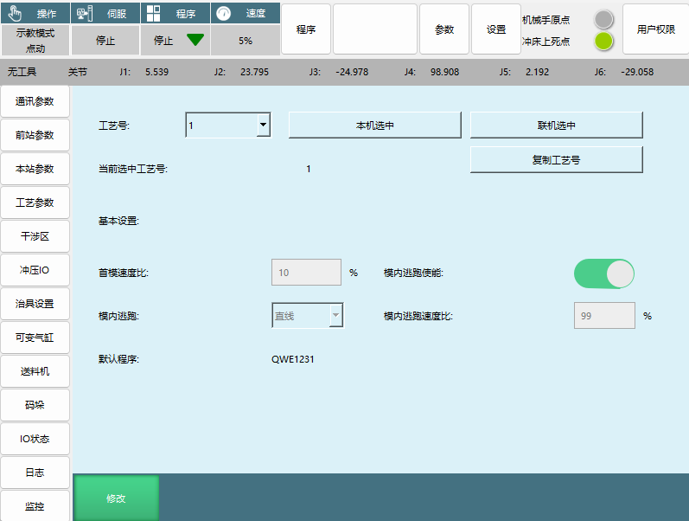Screen dimensions: 689x521
Task: Click the 首模速度比 input field
Action: coord(306,273)
